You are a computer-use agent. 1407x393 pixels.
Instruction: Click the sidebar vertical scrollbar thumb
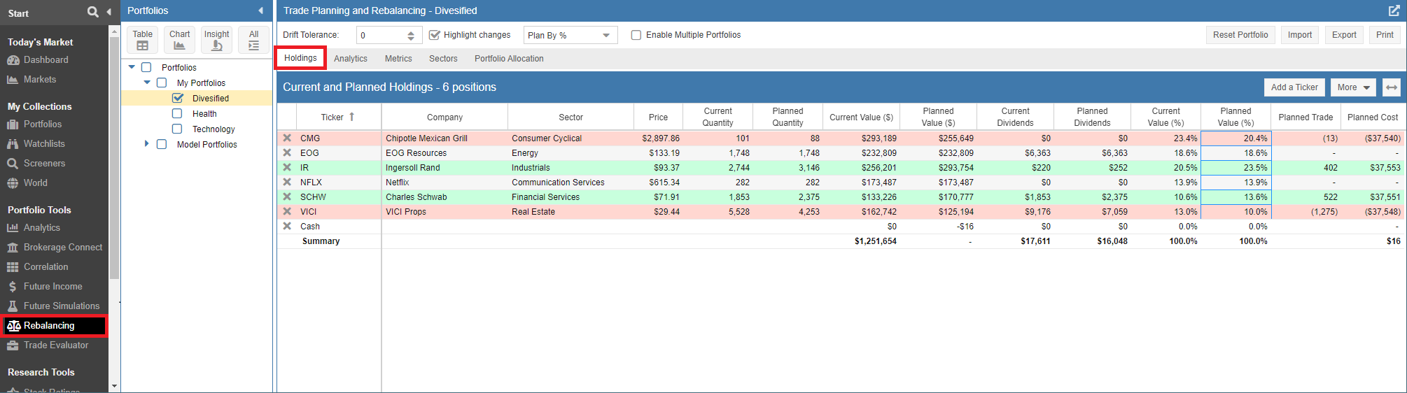[114, 157]
